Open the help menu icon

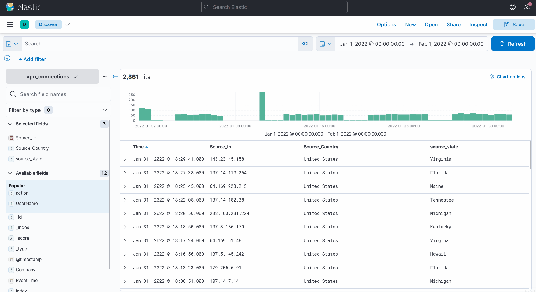(x=512, y=7)
